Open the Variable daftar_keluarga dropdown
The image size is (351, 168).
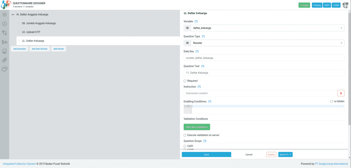pyautogui.click(x=267, y=28)
